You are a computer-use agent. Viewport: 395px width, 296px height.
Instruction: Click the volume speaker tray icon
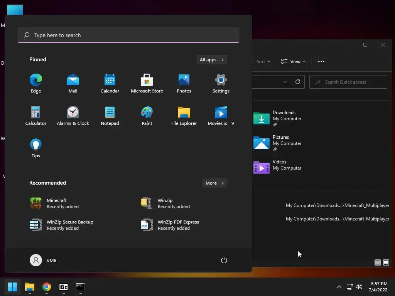tap(359, 287)
